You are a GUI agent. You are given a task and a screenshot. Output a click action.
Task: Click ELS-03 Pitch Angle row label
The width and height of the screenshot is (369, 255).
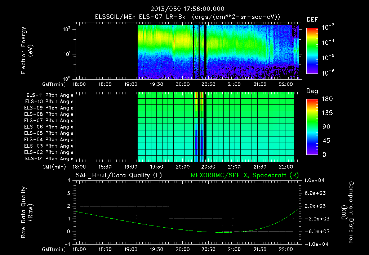coord(49,146)
